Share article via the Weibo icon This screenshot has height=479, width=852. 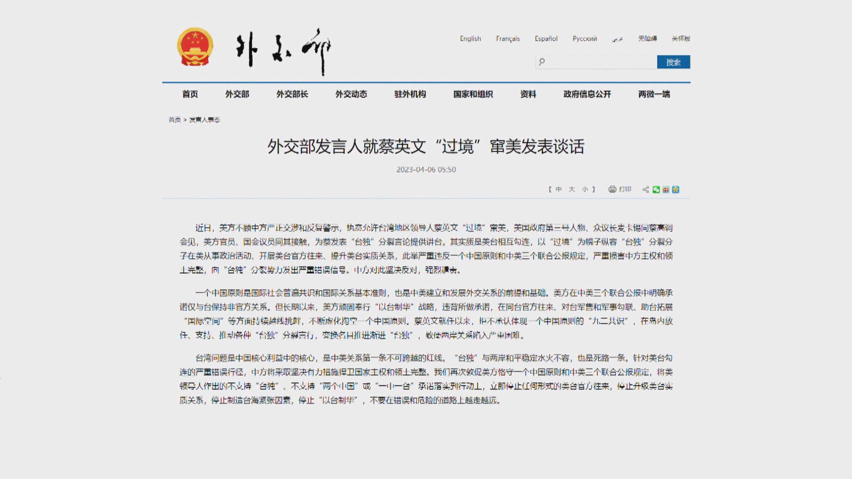[666, 189]
